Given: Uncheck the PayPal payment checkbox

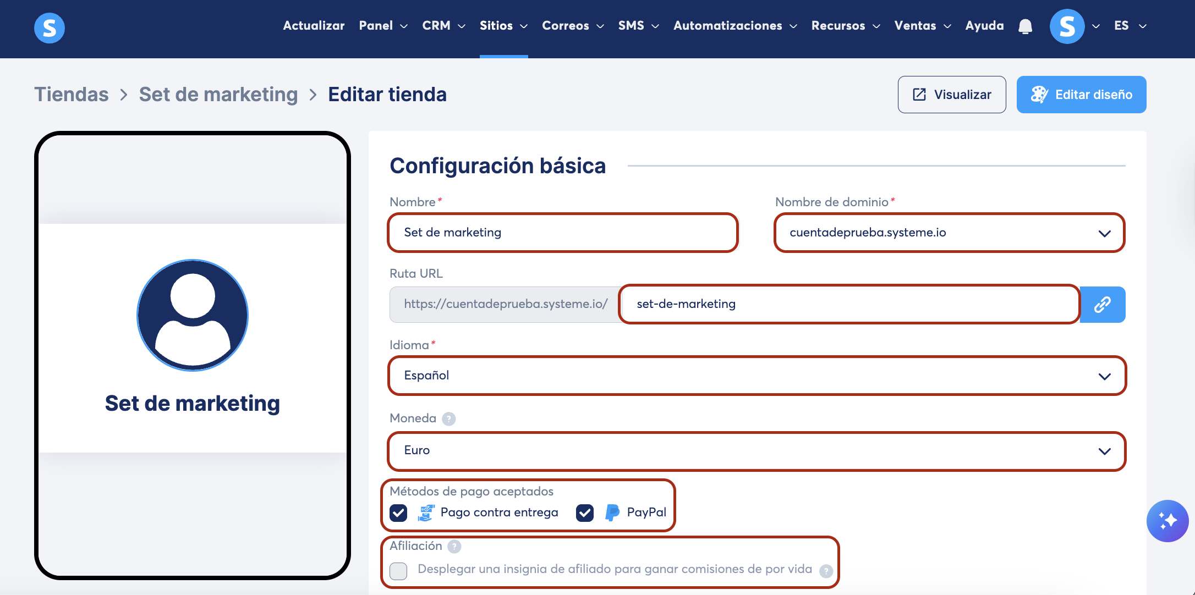Looking at the screenshot, I should (x=585, y=513).
